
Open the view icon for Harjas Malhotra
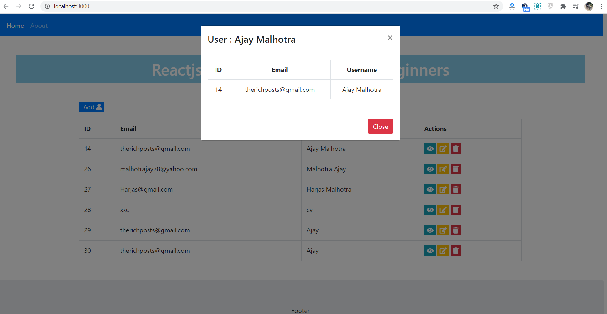pyautogui.click(x=430, y=189)
